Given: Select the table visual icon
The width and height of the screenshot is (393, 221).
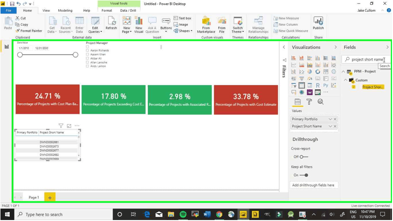Looking at the screenshot, I should 301,86.
